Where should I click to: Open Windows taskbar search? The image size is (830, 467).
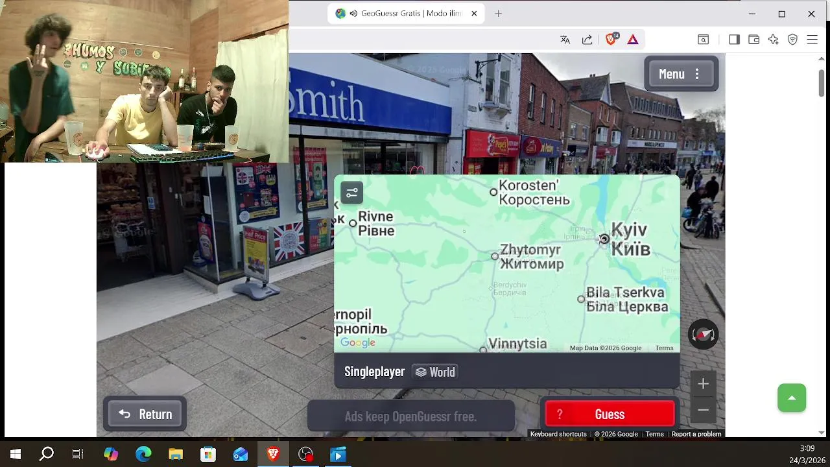pos(47,455)
